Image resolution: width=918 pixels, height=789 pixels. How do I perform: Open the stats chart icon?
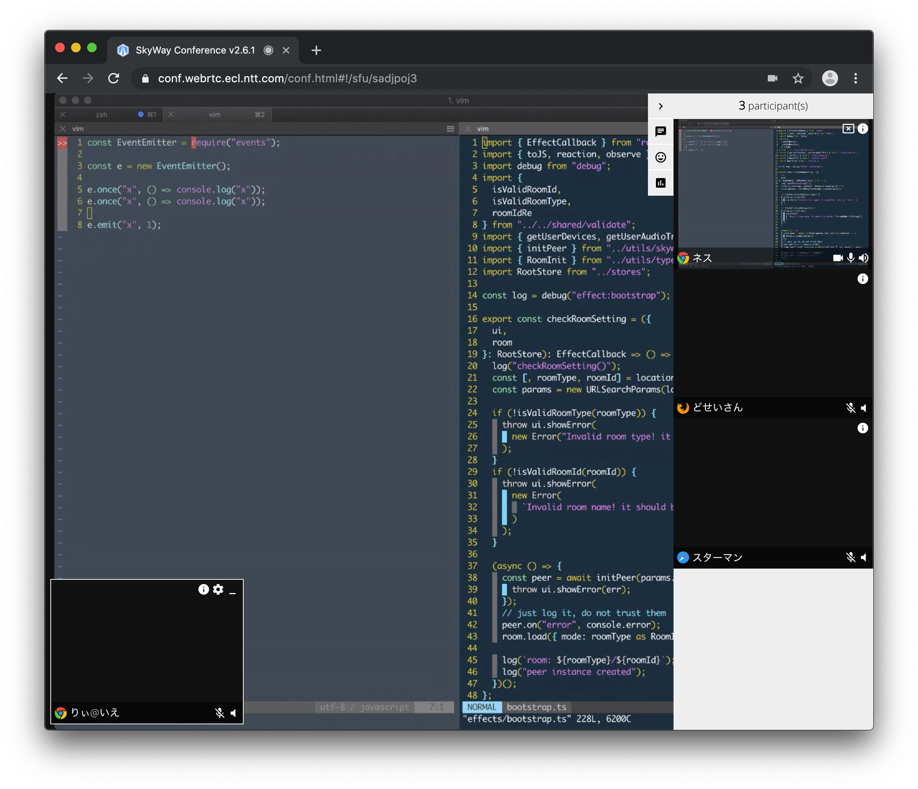point(661,183)
